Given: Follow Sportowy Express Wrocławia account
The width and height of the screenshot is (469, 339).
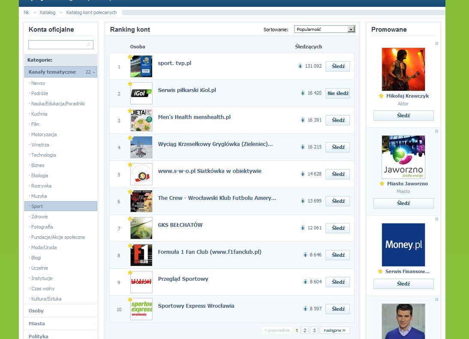Looking at the screenshot, I should (338, 309).
